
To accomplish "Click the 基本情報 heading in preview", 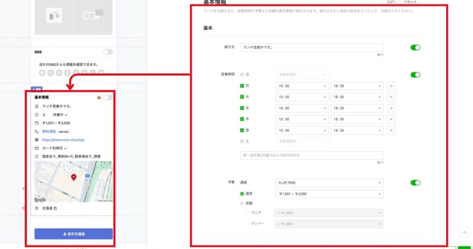I will [x=41, y=97].
